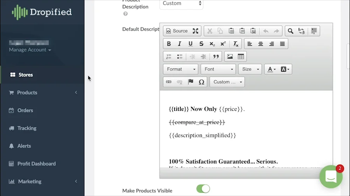Click the Unlink icon
This screenshot has height=196, width=350.
click(180, 82)
